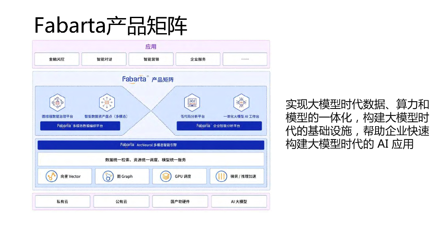442x248 pixels.
Task: Click the '低代码分析平台' label
Action: [193, 116]
